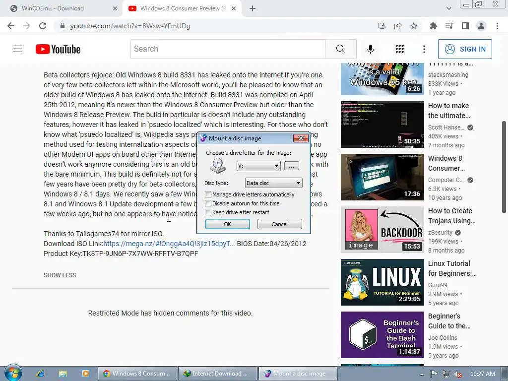Toggle the Chrome side panel icon

465,26
